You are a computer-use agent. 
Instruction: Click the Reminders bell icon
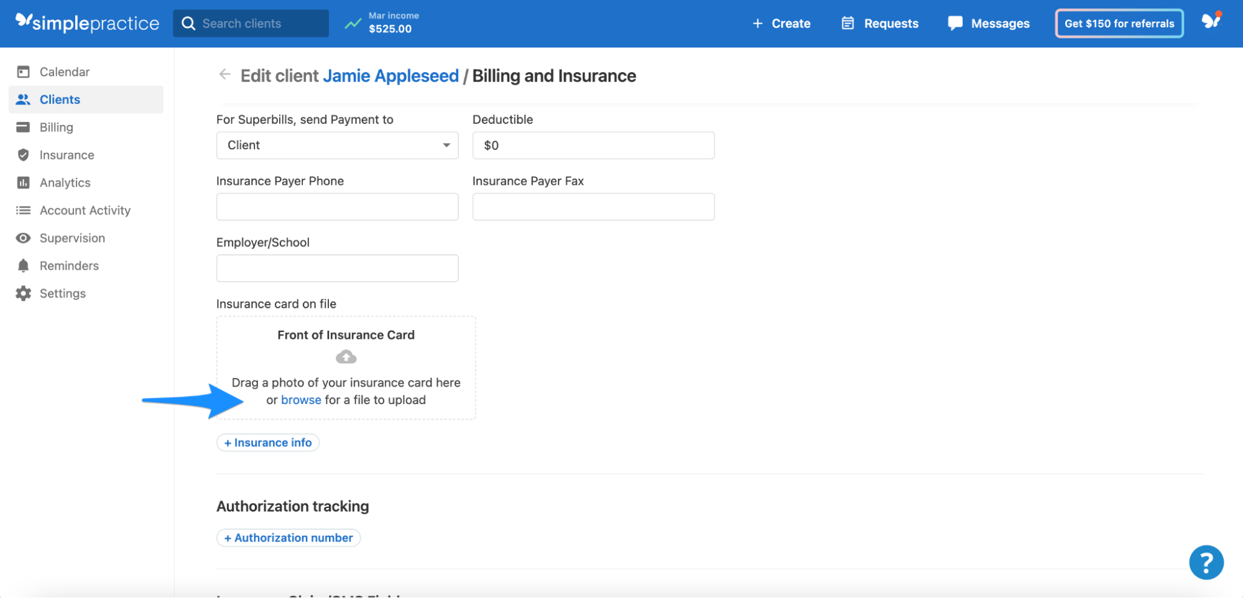(23, 265)
